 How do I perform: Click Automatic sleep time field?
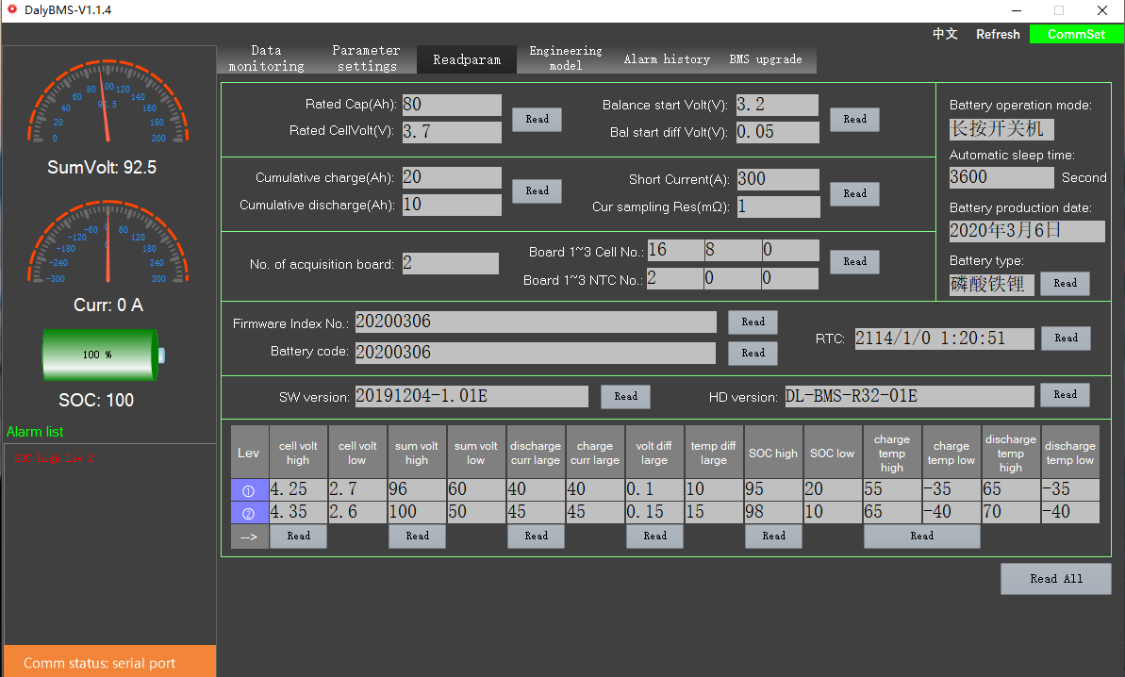[1001, 177]
